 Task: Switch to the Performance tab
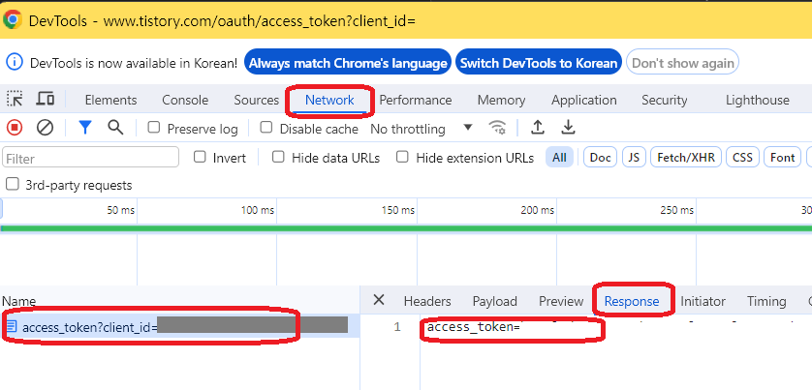pyautogui.click(x=416, y=100)
